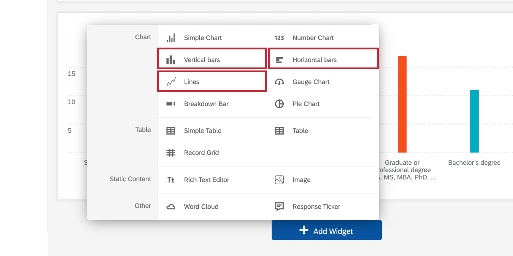Click the Bachelor's degree axis label
This screenshot has height=256, width=513.
click(x=474, y=163)
